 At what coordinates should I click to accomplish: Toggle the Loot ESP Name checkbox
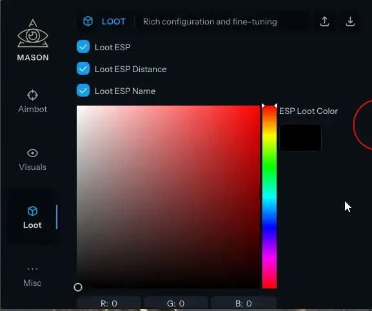tap(83, 91)
